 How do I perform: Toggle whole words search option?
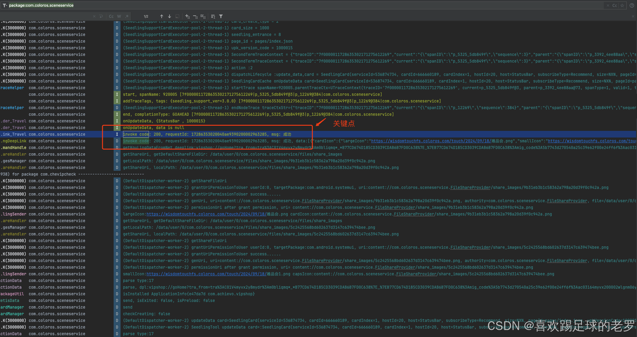[119, 16]
